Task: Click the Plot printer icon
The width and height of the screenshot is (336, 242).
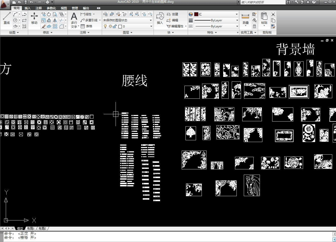Action: (47, 2)
